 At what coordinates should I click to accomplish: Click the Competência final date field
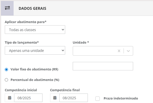[x=74, y=98]
